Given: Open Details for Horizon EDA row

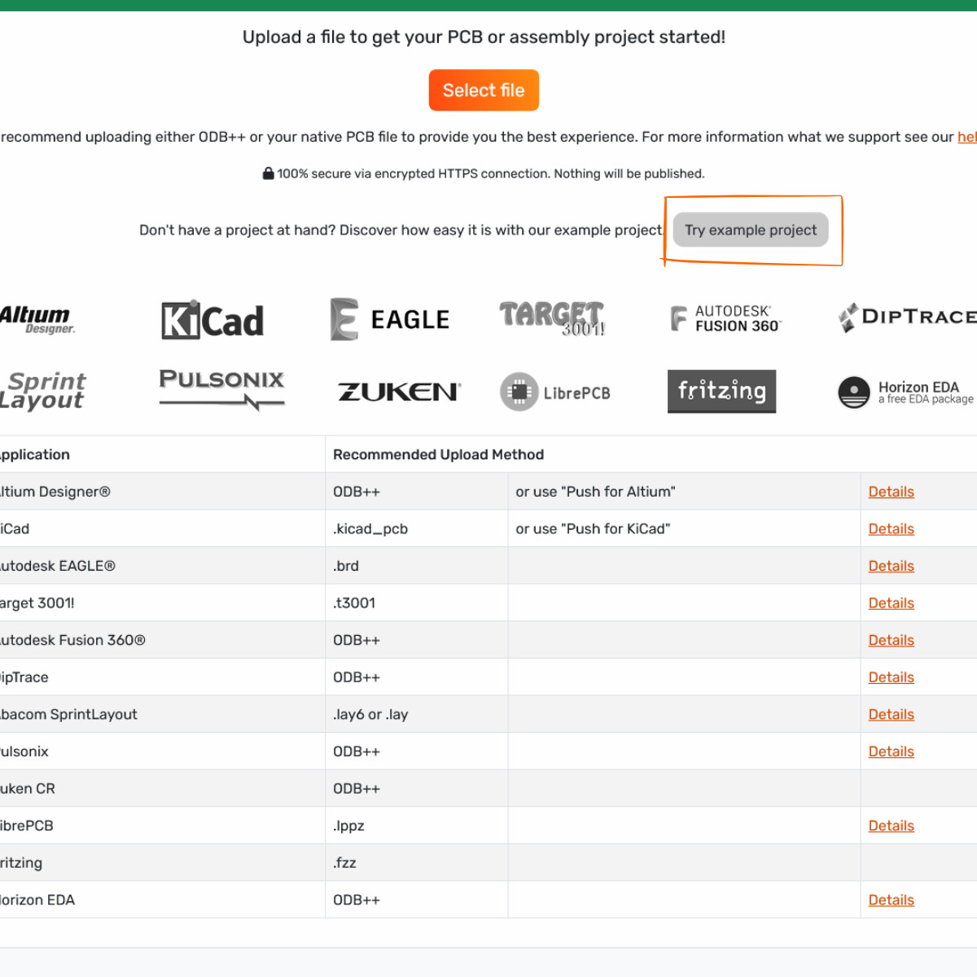Looking at the screenshot, I should (x=891, y=900).
